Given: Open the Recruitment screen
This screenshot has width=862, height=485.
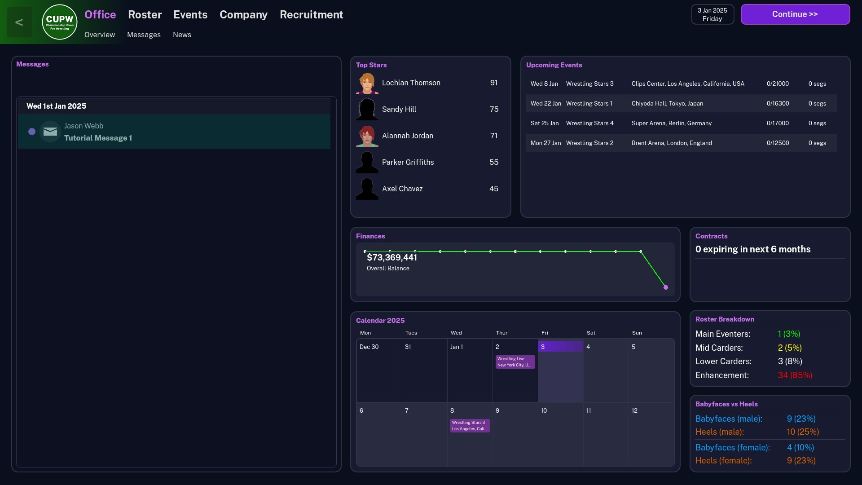Looking at the screenshot, I should (x=311, y=14).
